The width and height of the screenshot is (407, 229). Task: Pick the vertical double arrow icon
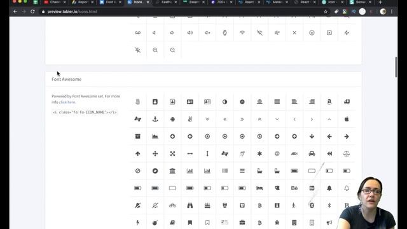(207, 154)
